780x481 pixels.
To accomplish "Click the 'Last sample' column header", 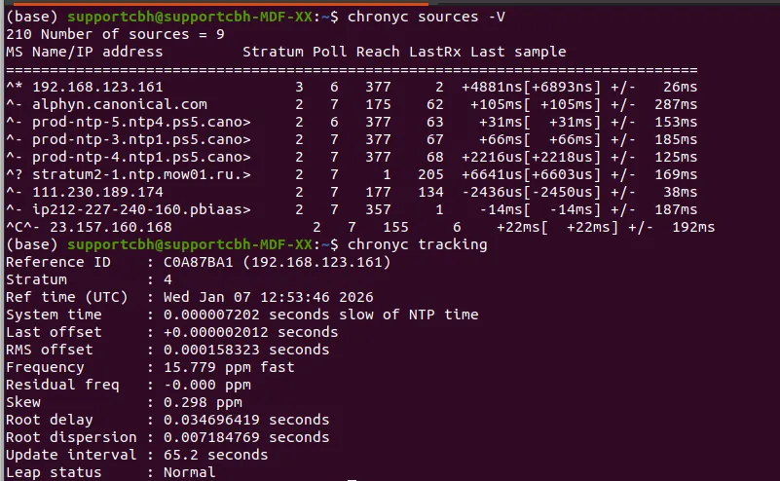I will click(518, 52).
